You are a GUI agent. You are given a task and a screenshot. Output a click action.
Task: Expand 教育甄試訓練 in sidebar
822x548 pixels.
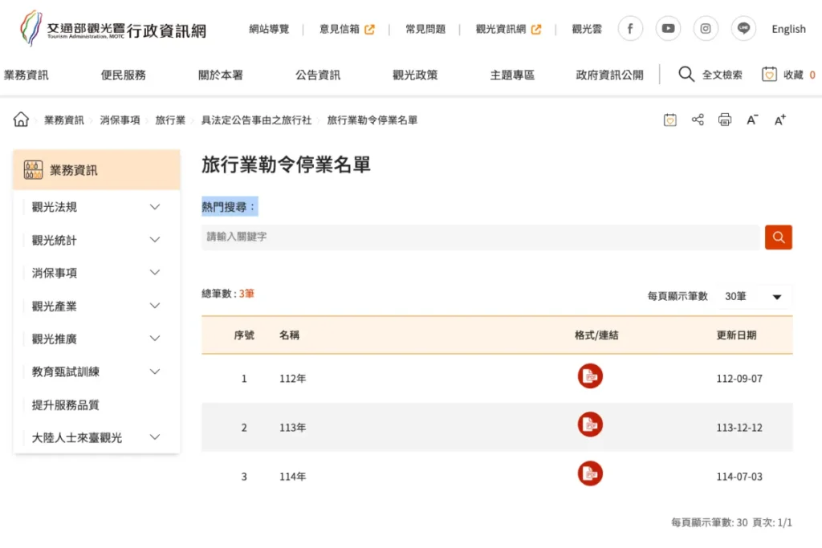click(155, 371)
